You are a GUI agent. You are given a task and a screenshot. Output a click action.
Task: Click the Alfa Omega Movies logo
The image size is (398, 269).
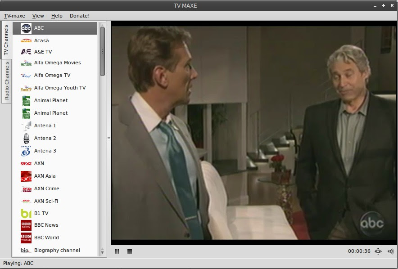pos(26,63)
